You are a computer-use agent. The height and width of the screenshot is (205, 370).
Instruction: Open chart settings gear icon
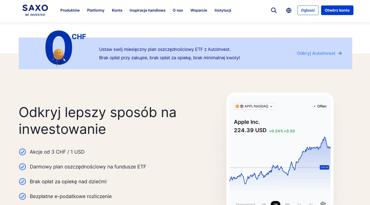click(323, 204)
